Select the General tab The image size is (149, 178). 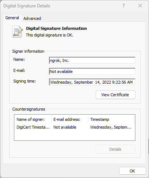point(12,18)
